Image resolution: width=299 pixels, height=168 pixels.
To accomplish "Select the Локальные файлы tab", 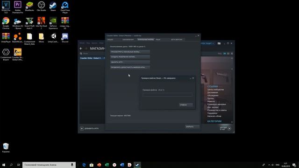I will pos(146,40).
